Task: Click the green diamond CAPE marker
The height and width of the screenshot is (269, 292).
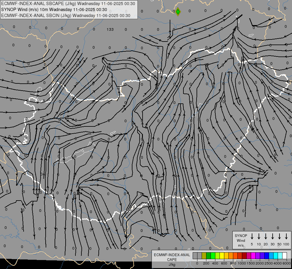Action: click(178, 12)
